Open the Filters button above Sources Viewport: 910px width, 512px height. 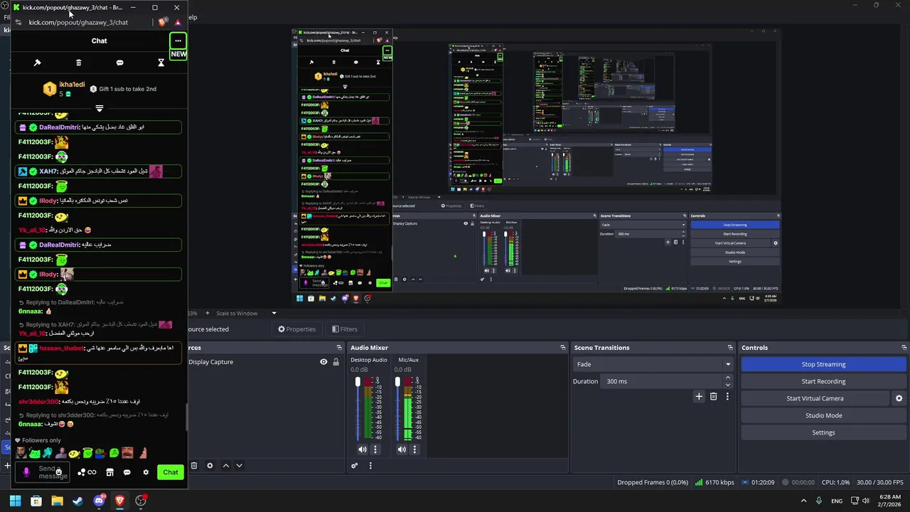(345, 329)
